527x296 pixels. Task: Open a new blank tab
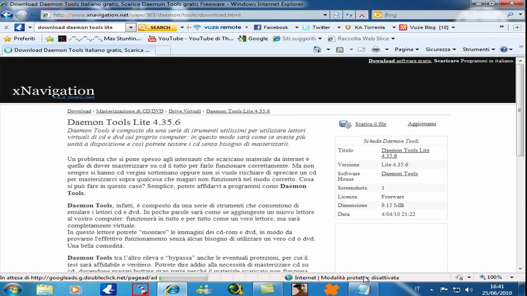pyautogui.click(x=163, y=50)
